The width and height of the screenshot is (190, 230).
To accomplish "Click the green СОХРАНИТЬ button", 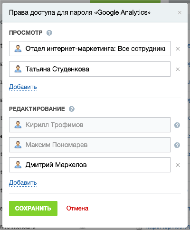I will [33, 209].
